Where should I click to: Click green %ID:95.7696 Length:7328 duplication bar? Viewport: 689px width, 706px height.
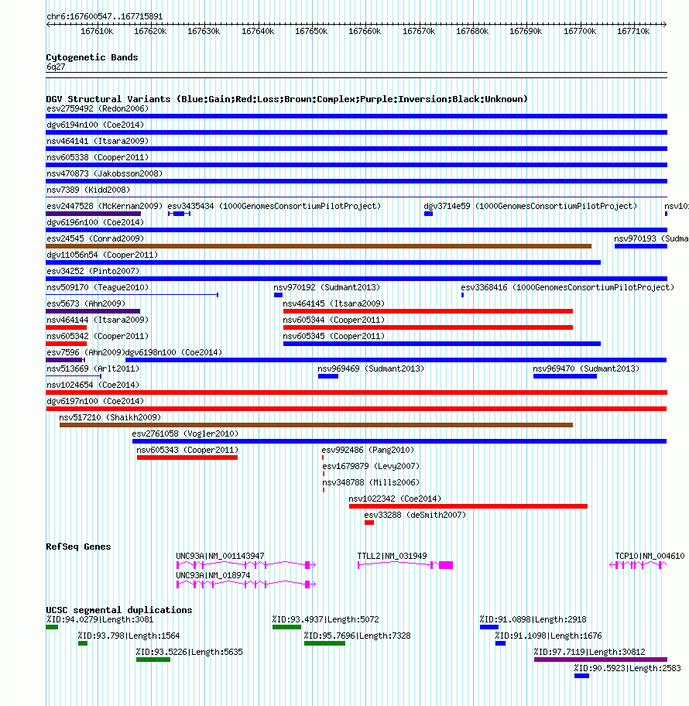(324, 643)
